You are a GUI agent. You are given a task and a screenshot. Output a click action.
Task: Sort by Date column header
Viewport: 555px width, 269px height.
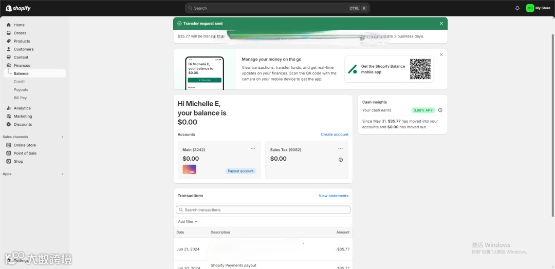click(180, 232)
